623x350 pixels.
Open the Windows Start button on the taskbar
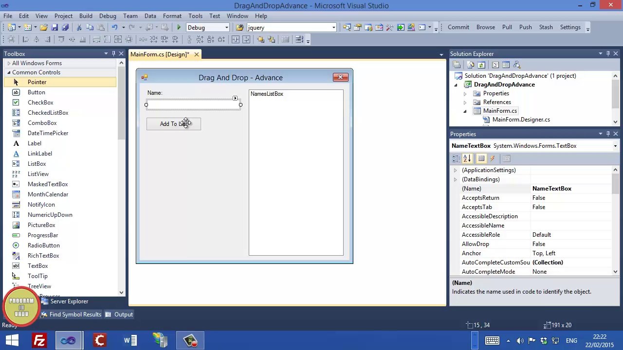click(12, 340)
